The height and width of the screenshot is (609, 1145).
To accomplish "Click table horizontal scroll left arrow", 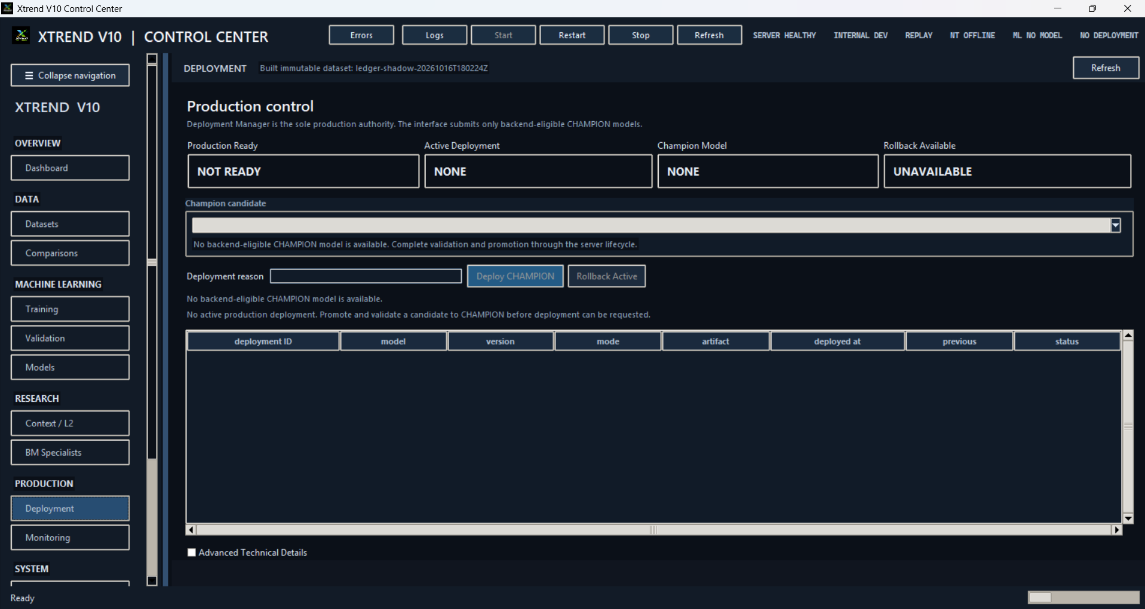I will click(x=191, y=530).
